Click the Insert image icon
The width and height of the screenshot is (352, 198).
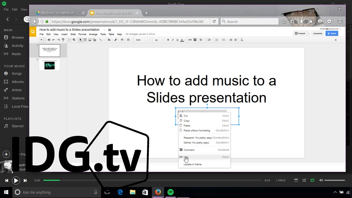pos(90,40)
